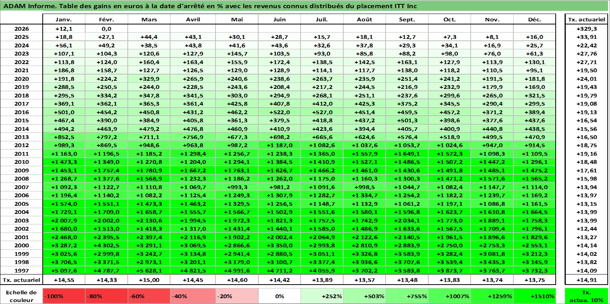Click the cell '+95,1' in 2021
This screenshot has width=610, height=304.
(535, 70)
